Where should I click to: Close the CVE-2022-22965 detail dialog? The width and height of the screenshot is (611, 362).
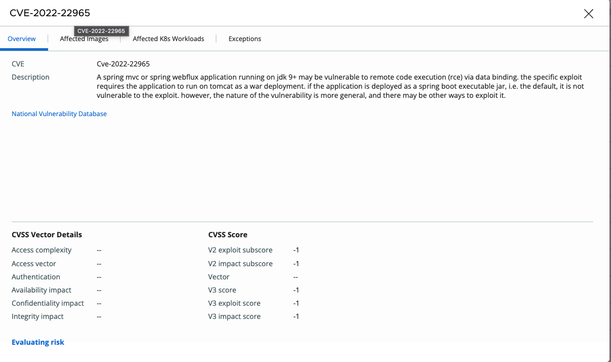click(x=588, y=14)
